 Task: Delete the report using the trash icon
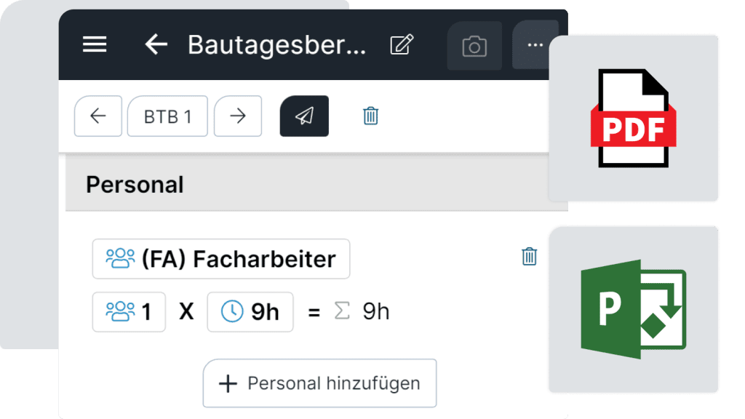(370, 116)
